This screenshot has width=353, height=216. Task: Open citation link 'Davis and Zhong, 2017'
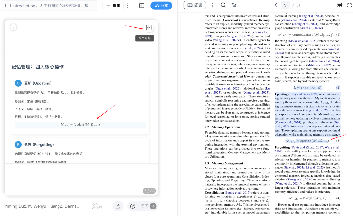(307, 147)
